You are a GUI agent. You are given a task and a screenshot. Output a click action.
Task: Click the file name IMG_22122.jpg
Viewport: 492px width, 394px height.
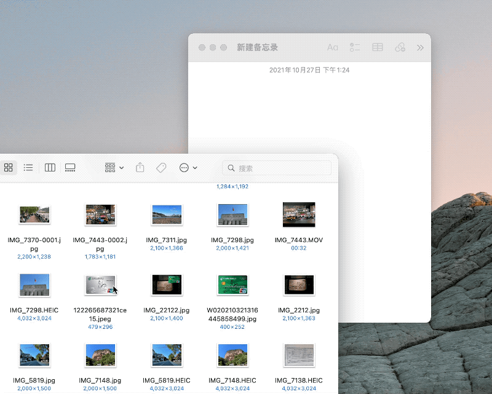tap(166, 310)
